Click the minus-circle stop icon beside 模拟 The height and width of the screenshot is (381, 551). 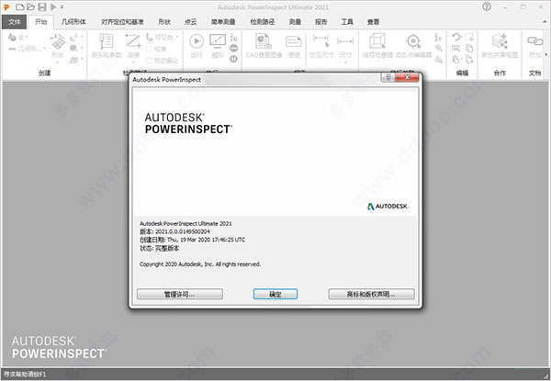click(233, 48)
